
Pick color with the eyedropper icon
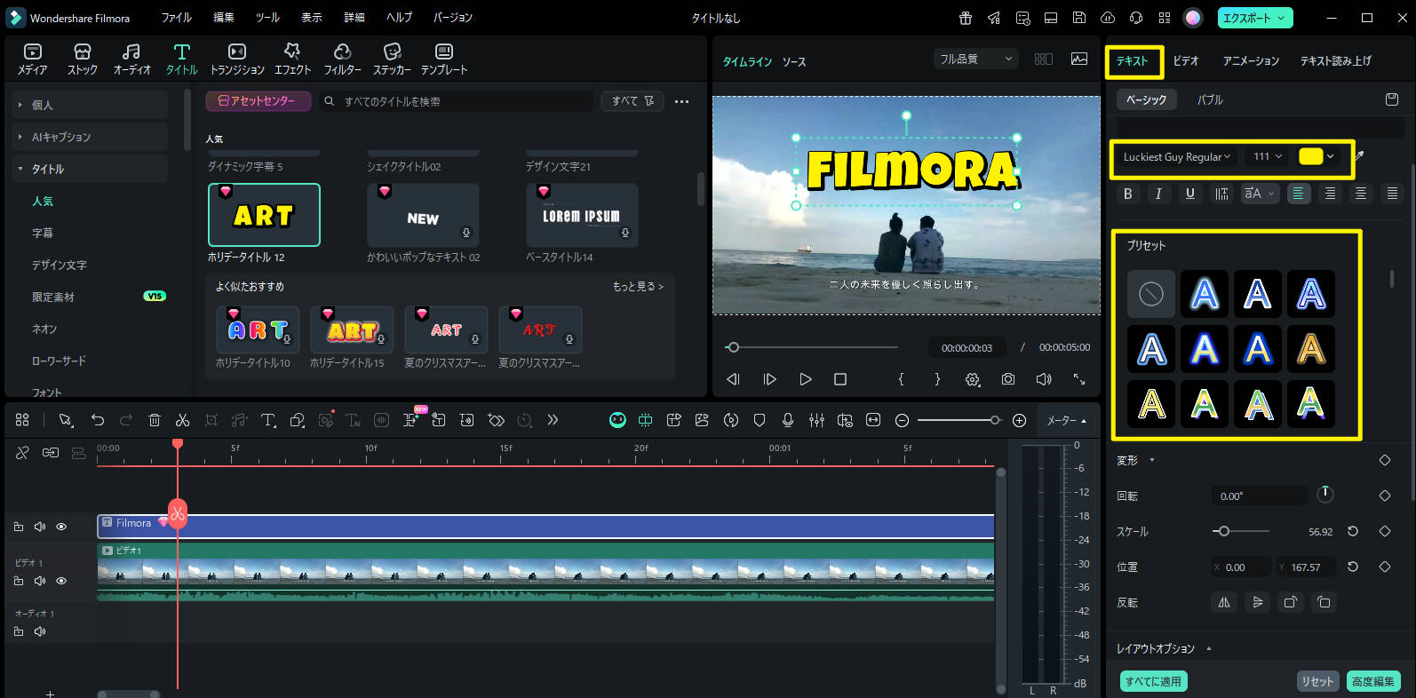tap(1358, 156)
